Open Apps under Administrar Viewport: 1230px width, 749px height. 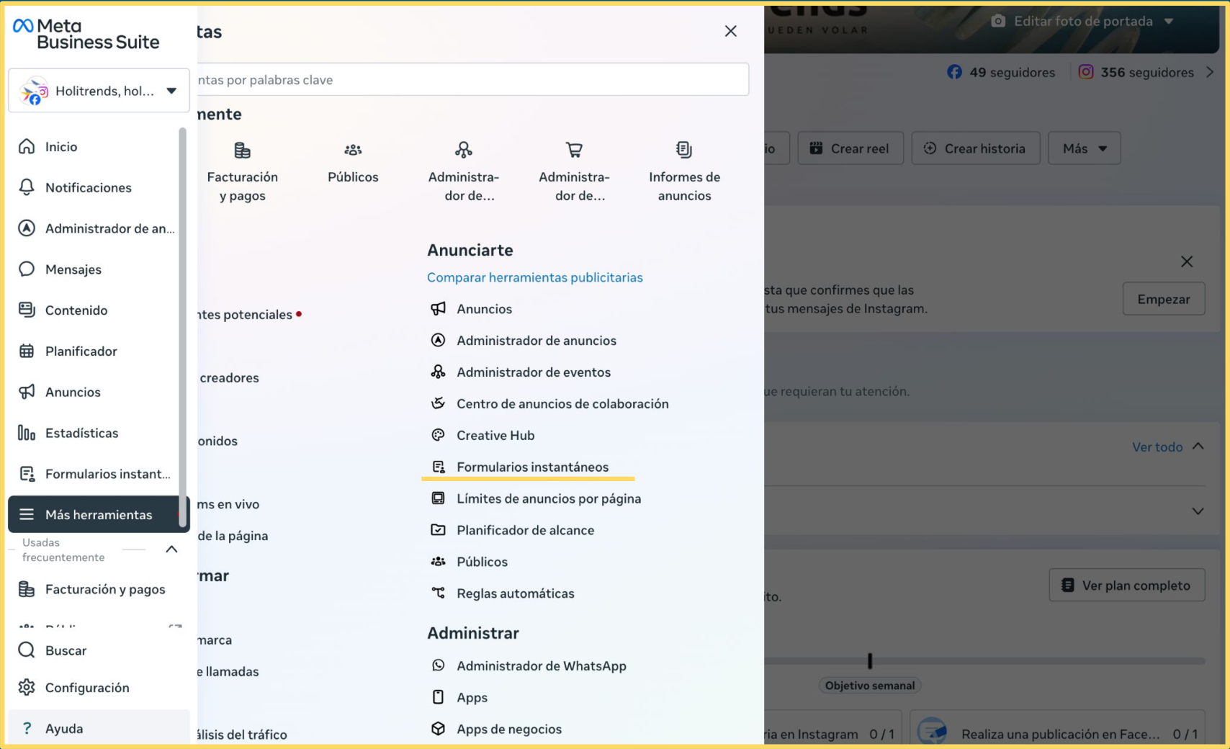point(472,698)
